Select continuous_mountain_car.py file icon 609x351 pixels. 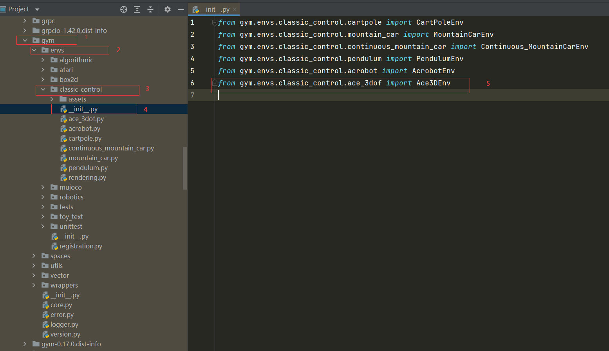63,148
